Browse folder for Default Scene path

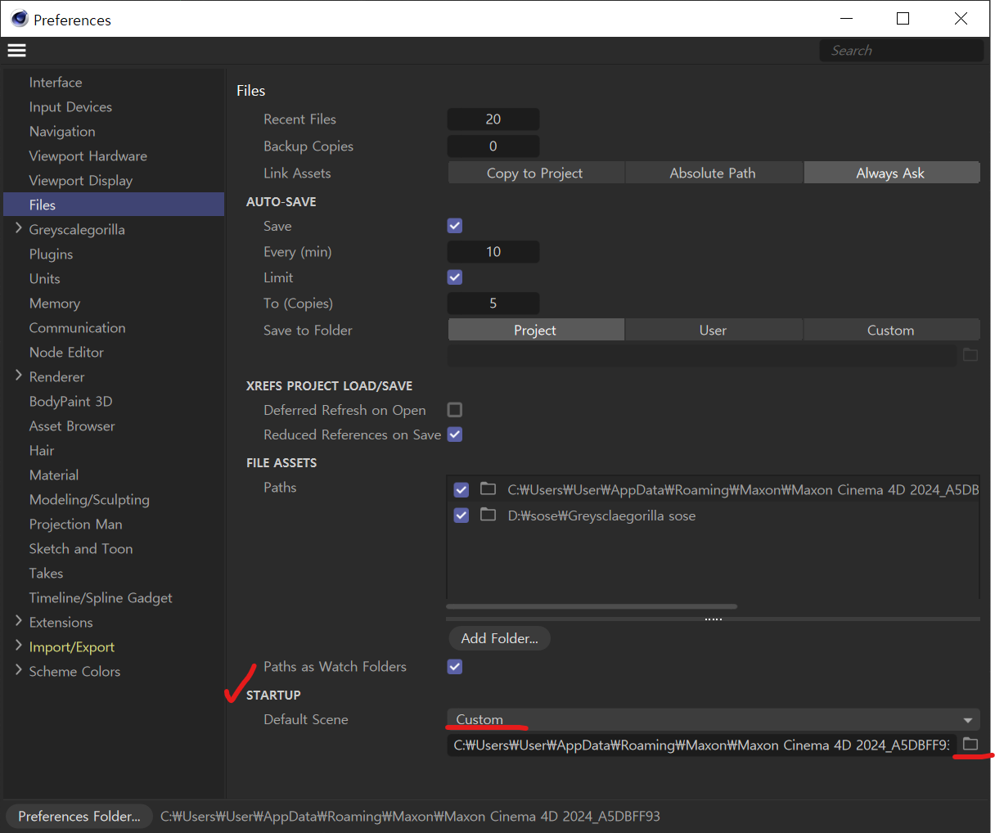(x=970, y=744)
